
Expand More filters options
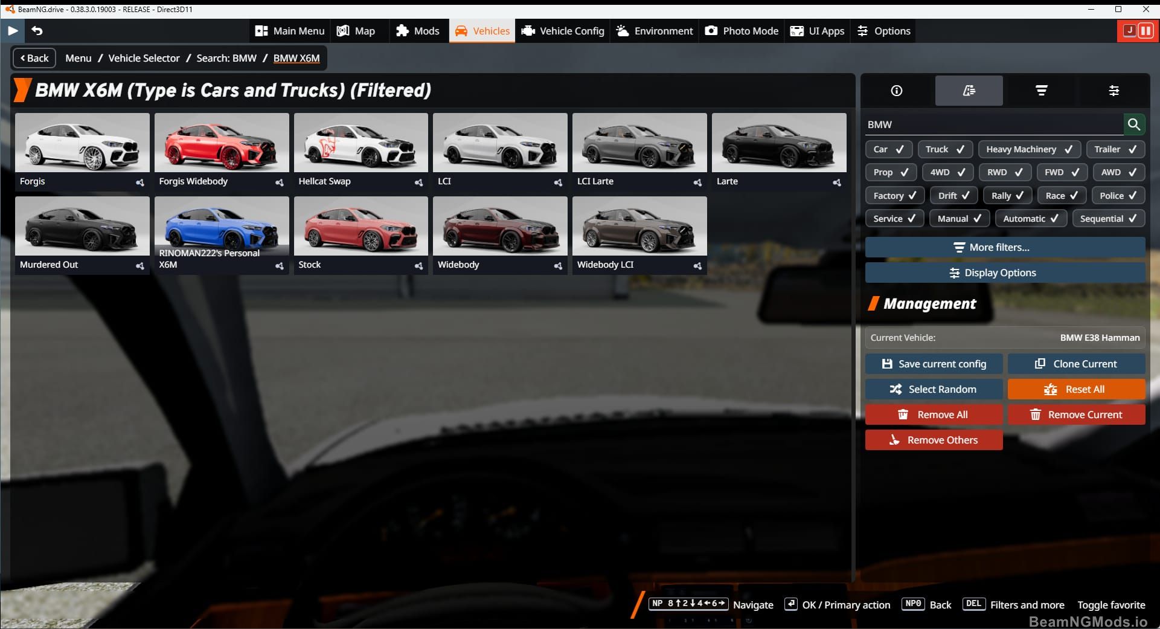(1004, 247)
